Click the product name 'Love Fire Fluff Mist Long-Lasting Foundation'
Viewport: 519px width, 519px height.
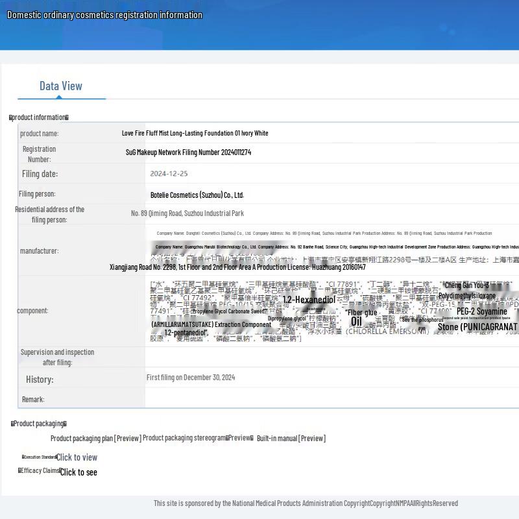pyautogui.click(x=195, y=133)
